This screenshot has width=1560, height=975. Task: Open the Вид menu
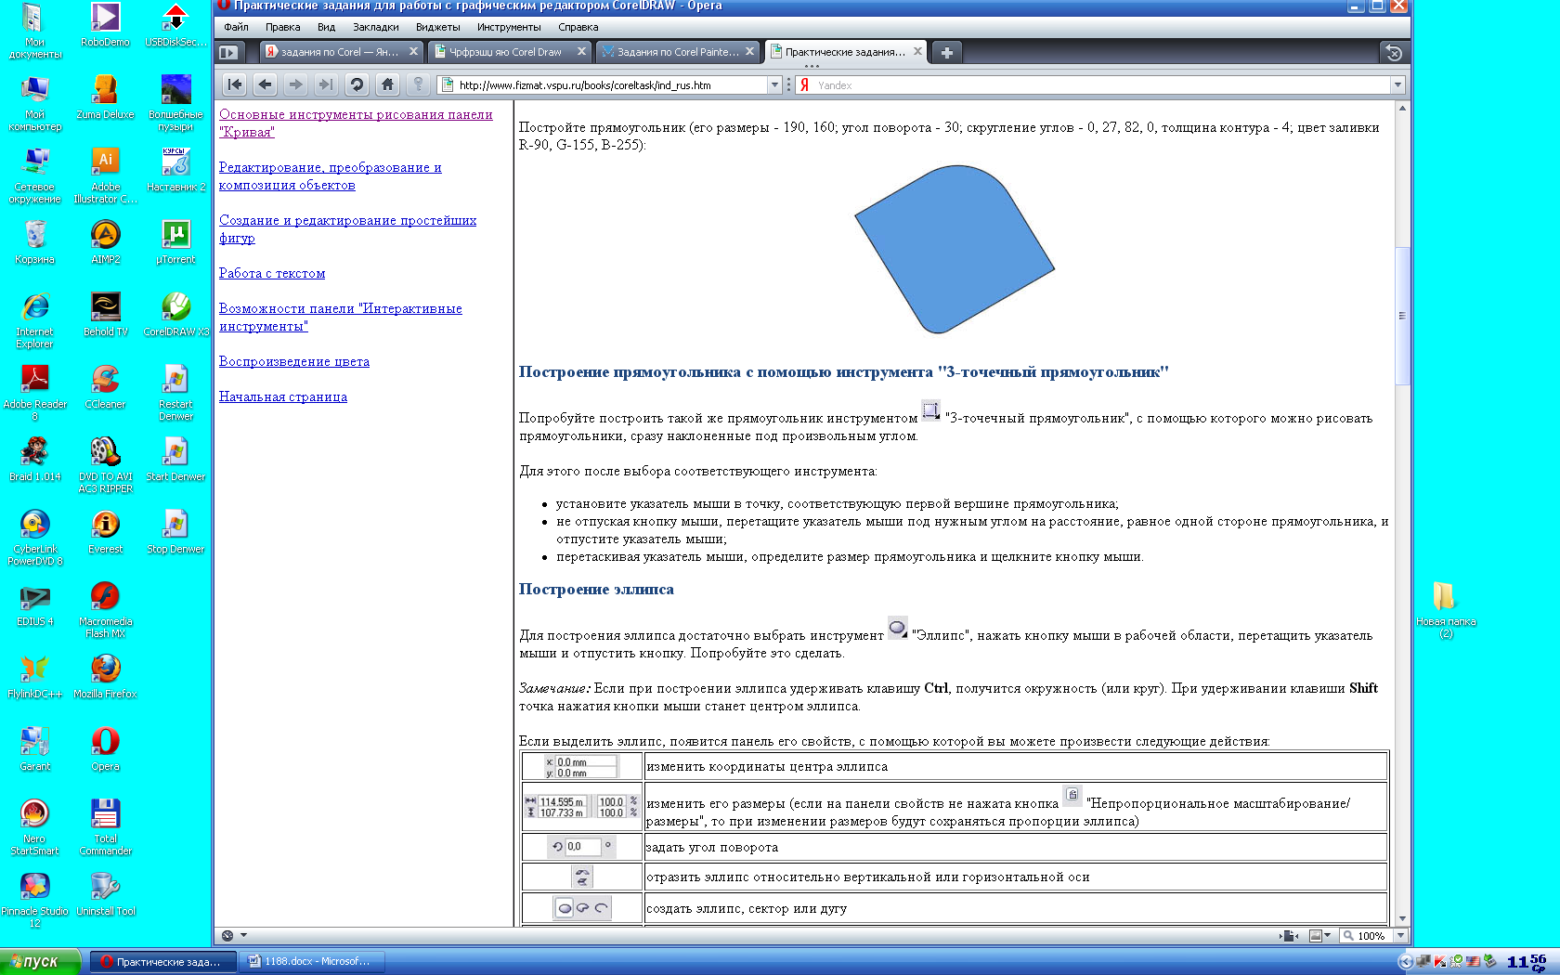[x=326, y=27]
